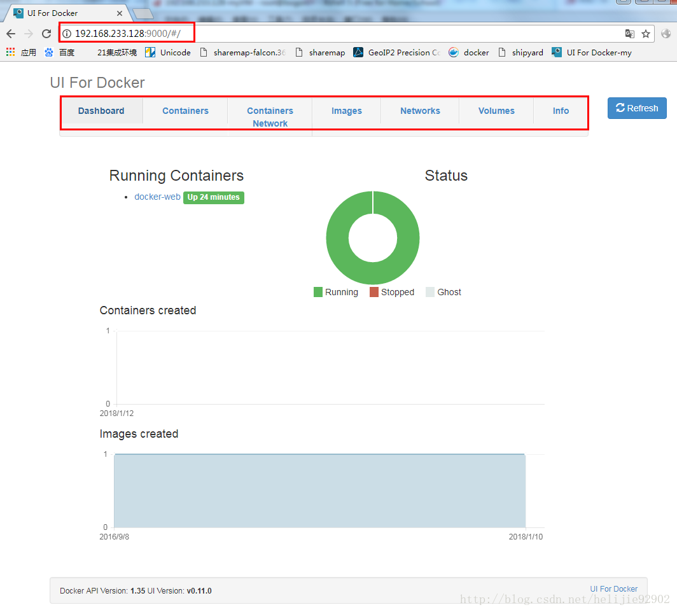Open the GeoIP2 Precision bookmark
This screenshot has width=677, height=612.
click(397, 53)
